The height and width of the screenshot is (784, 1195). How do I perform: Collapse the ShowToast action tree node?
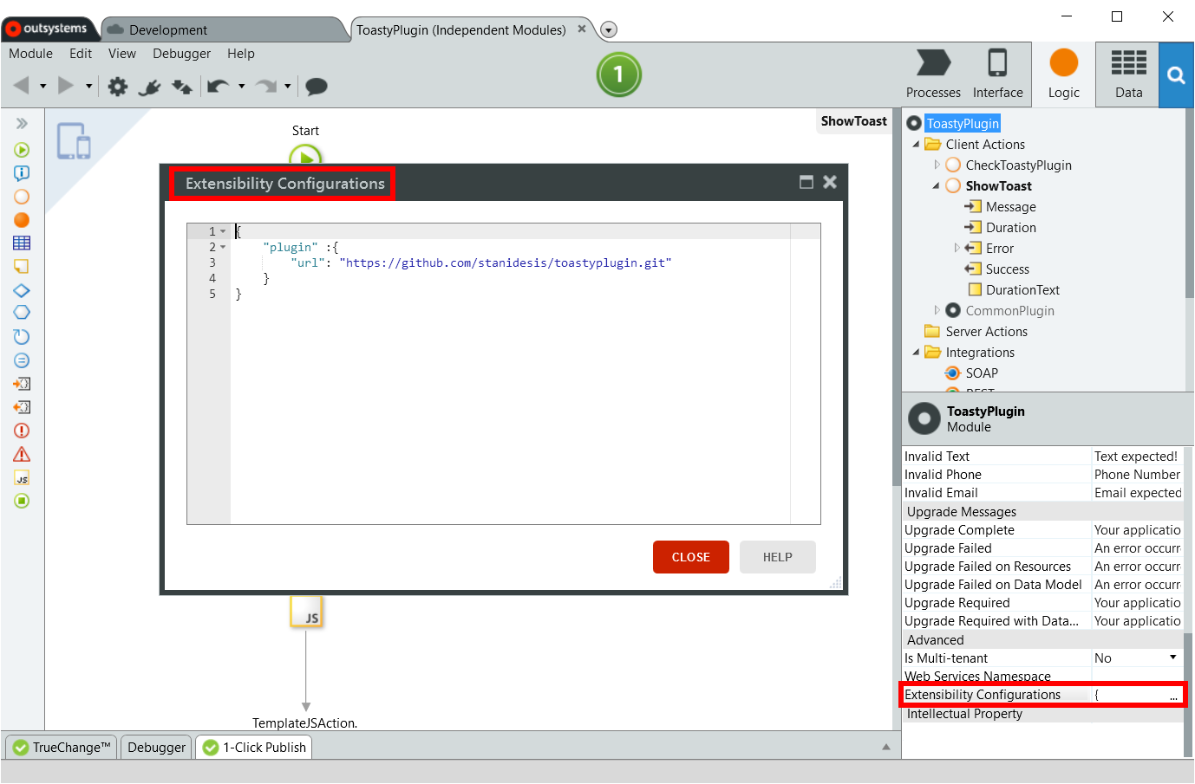pyautogui.click(x=936, y=186)
